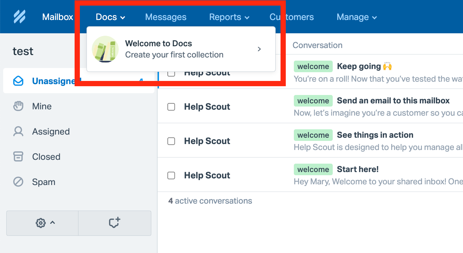Collapse the Docs dropdown menu
The width and height of the screenshot is (463, 253).
tap(110, 17)
